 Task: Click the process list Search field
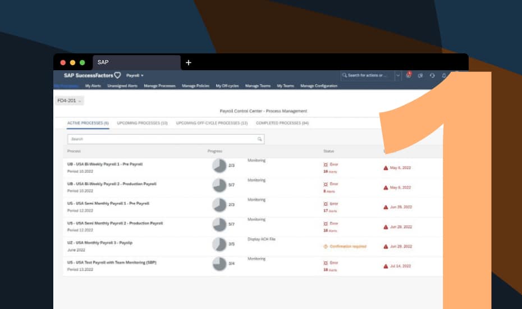click(166, 139)
